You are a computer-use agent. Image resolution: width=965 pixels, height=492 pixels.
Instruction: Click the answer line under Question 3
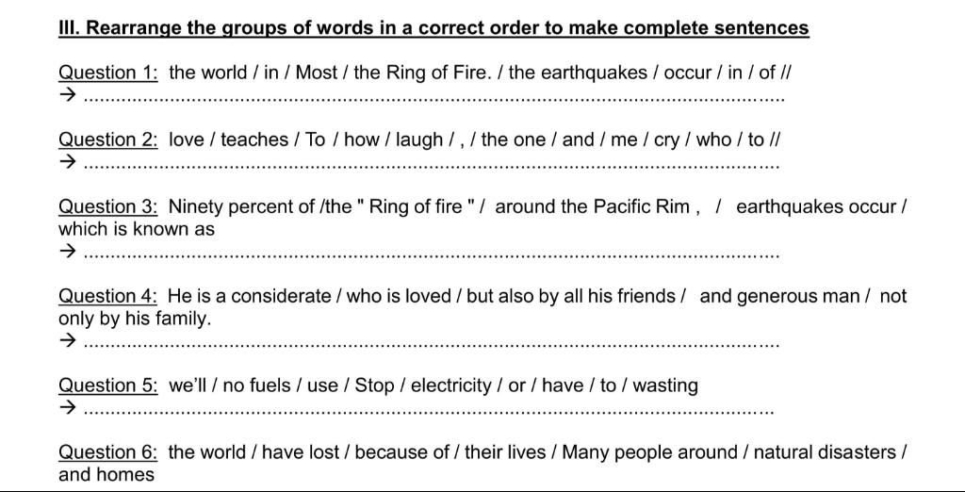(x=431, y=256)
